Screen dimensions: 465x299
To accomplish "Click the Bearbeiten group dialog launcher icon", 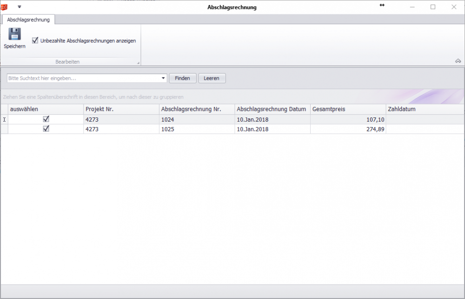I will pos(138,63).
